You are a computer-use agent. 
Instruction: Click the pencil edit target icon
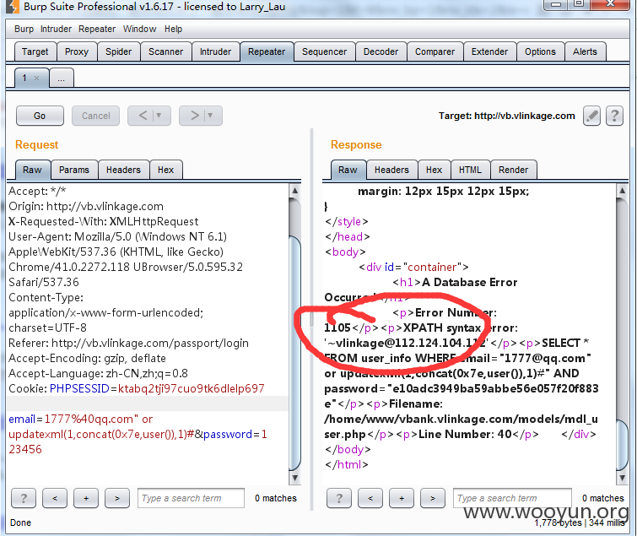591,116
